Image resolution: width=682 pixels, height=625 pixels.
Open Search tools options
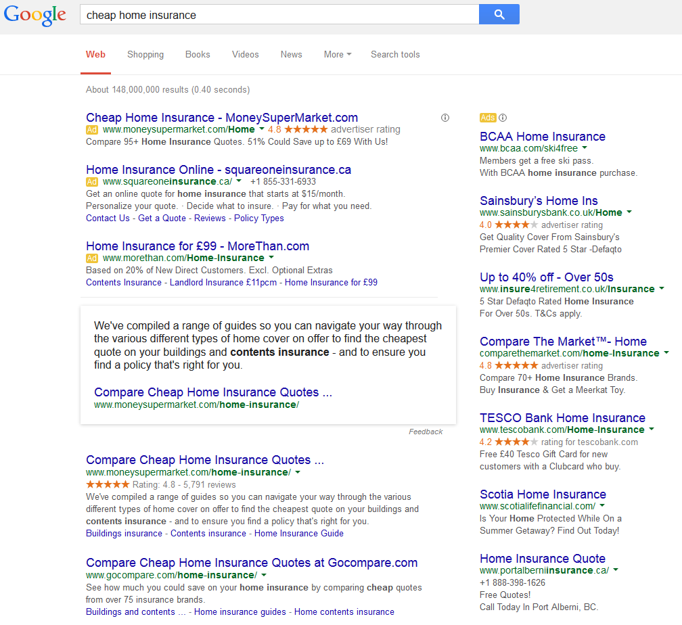pos(395,55)
